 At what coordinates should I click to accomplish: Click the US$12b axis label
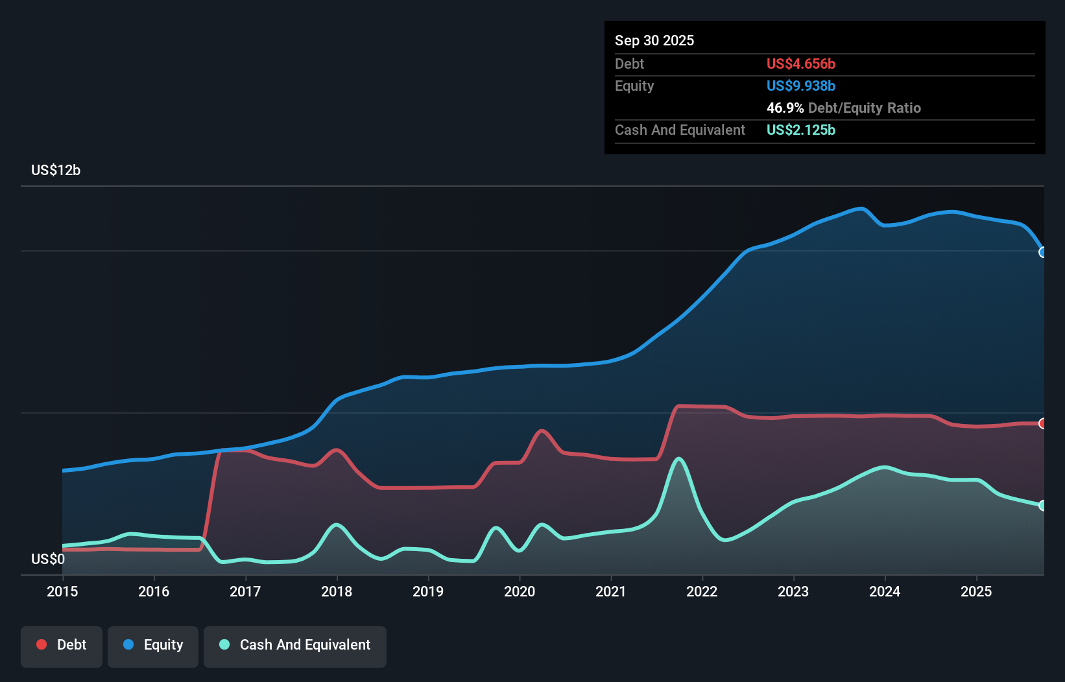tap(56, 170)
